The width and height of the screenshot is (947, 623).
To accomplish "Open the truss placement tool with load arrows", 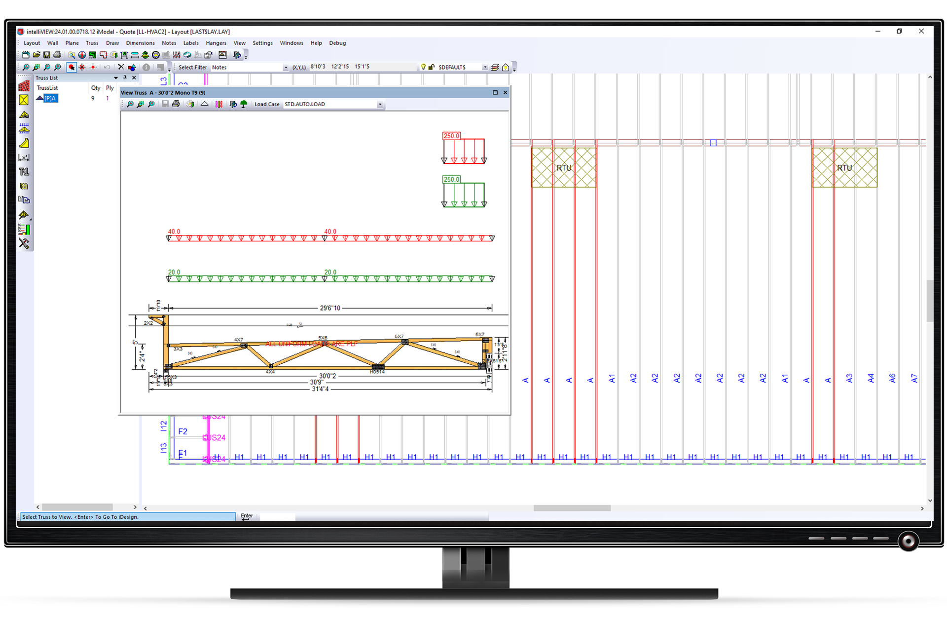I will (x=24, y=127).
